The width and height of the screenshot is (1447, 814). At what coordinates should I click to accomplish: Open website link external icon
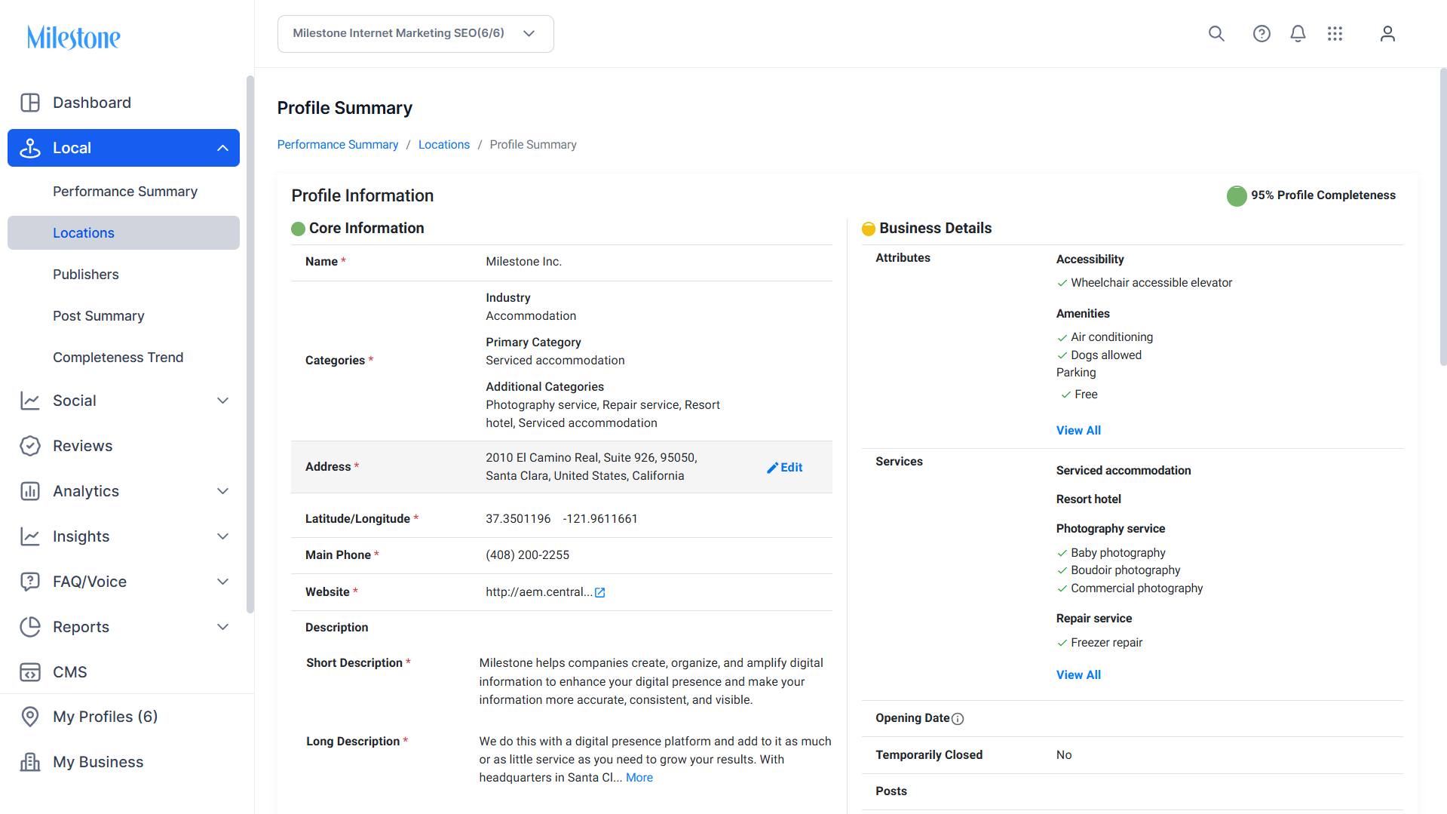click(x=600, y=593)
